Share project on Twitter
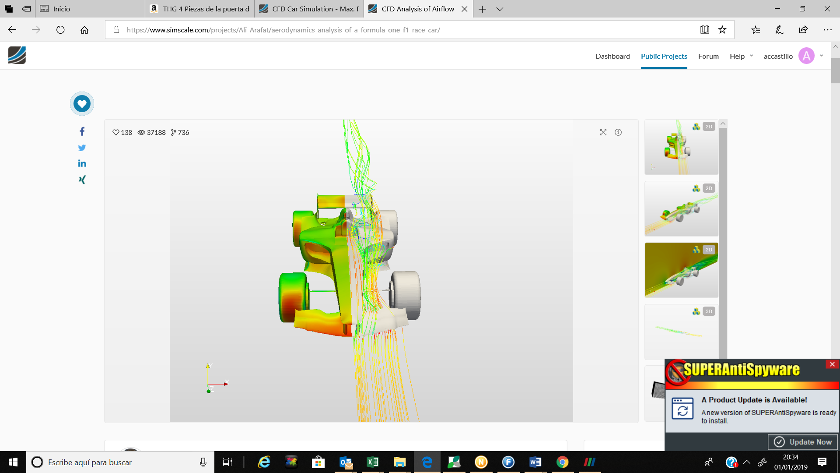The image size is (840, 473). [x=82, y=148]
